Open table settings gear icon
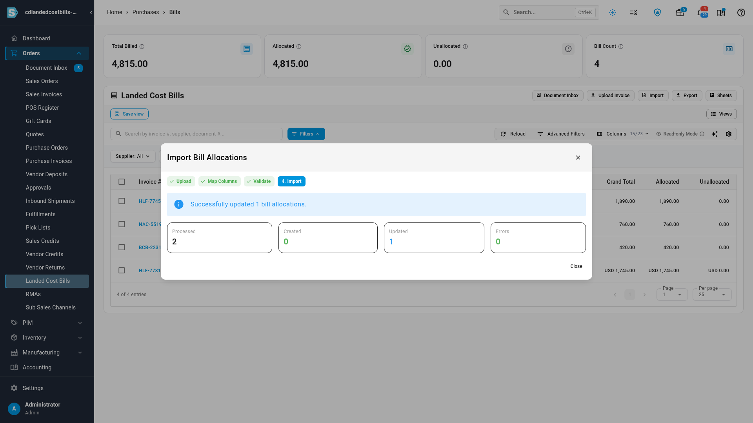This screenshot has height=423, width=753. click(729, 134)
